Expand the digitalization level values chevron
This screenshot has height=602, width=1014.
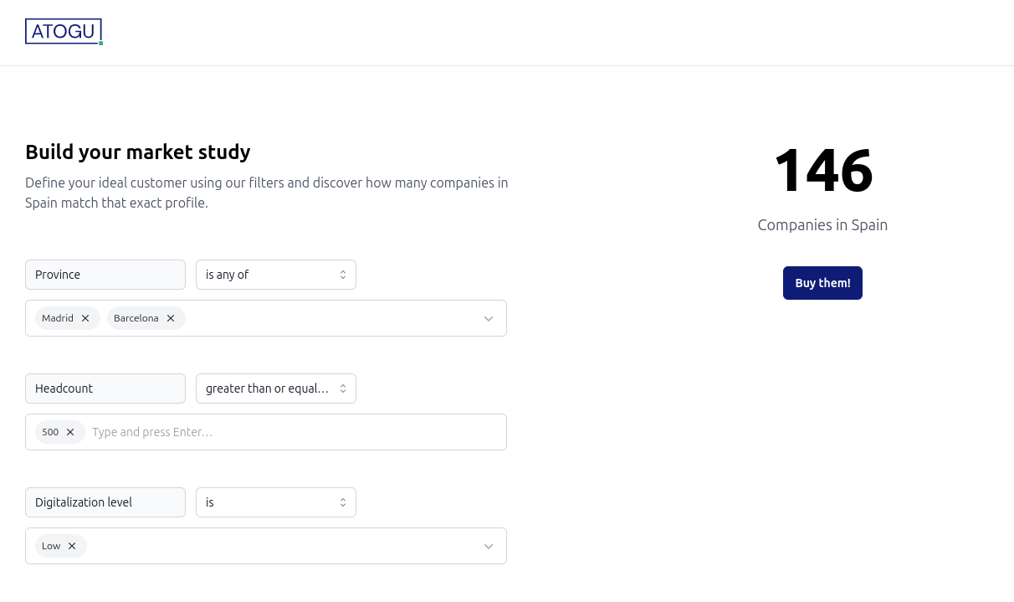[489, 546]
